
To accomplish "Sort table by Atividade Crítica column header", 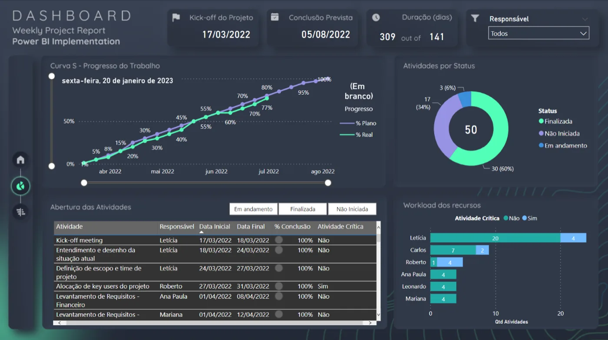I will coord(340,227).
